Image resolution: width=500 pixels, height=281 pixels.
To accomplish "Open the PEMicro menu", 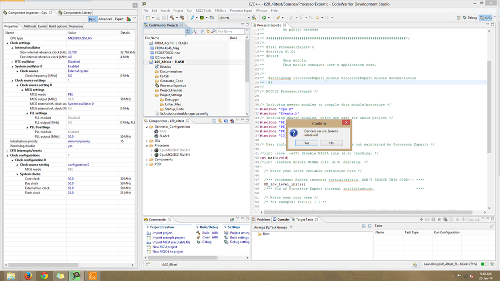I will [x=220, y=10].
